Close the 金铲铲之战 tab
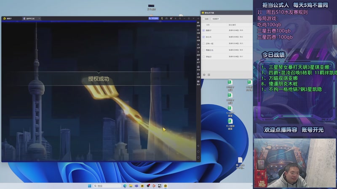The width and height of the screenshot is (337, 189). pos(39,18)
